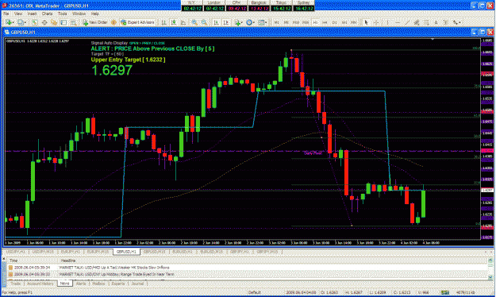Open the Account History tab

point(40,283)
